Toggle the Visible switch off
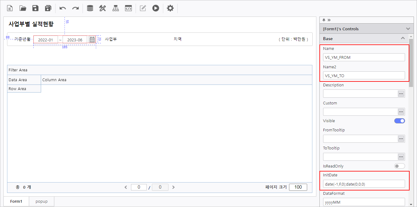 [x=399, y=121]
